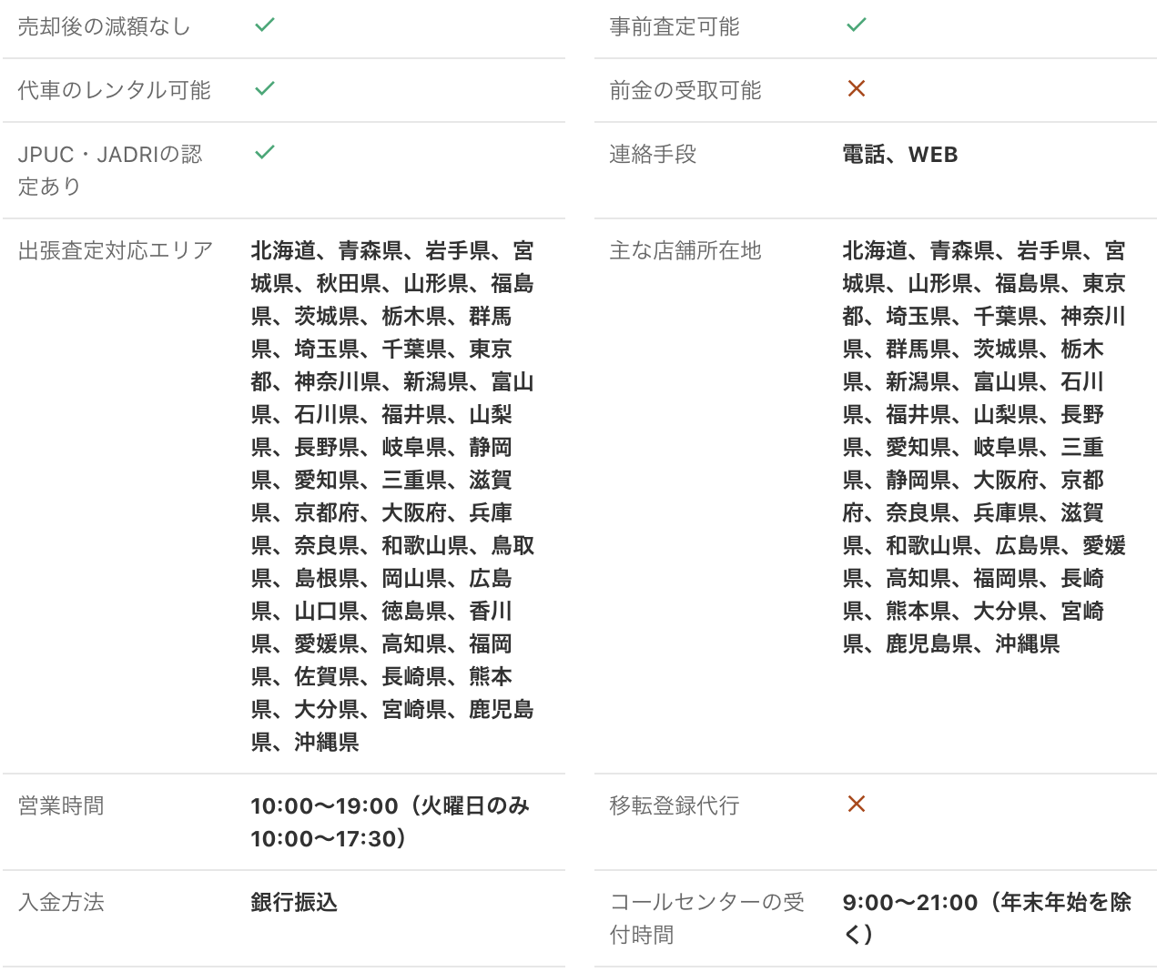
Task: Click the checkmark next to JPUC・JADRIの認定あり
Action: (265, 153)
